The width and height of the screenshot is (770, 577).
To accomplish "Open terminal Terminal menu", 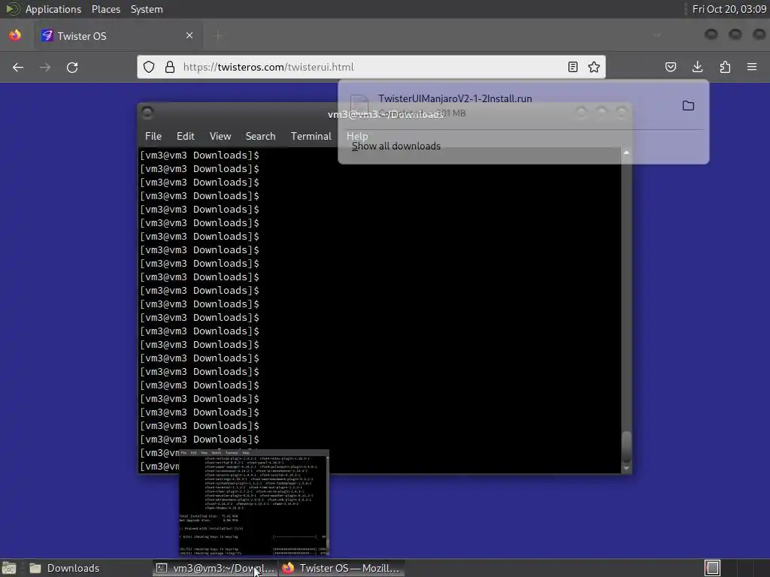I will [311, 137].
